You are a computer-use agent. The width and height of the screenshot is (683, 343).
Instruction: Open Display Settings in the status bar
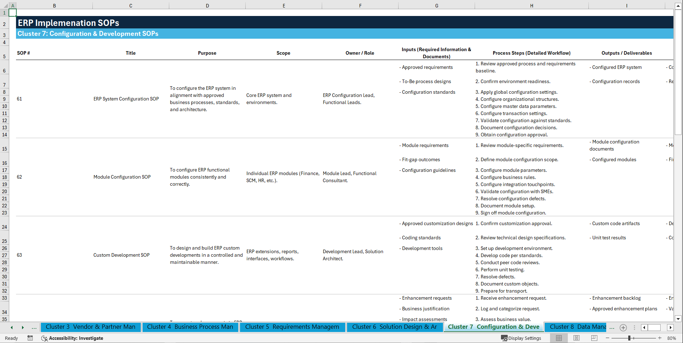521,338
